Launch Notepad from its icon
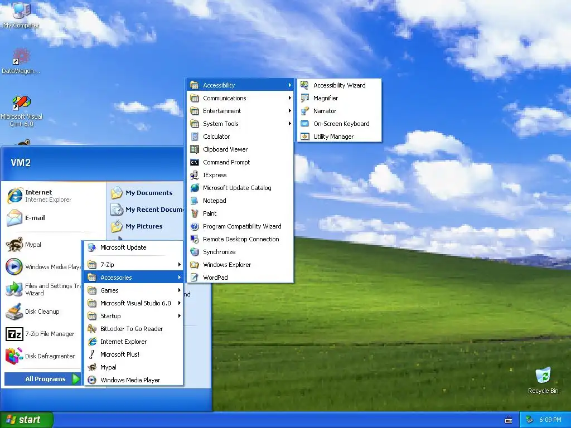The width and height of the screenshot is (571, 428). pyautogui.click(x=195, y=201)
